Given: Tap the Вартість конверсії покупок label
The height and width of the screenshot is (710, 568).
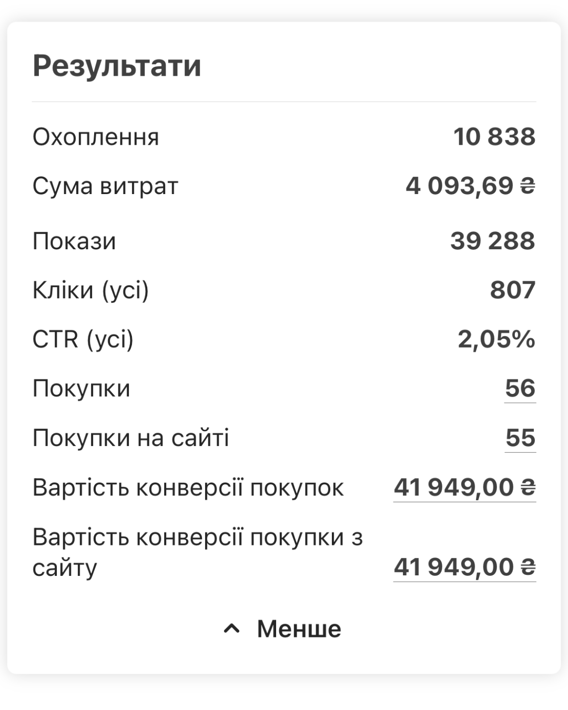Looking at the screenshot, I should (188, 488).
